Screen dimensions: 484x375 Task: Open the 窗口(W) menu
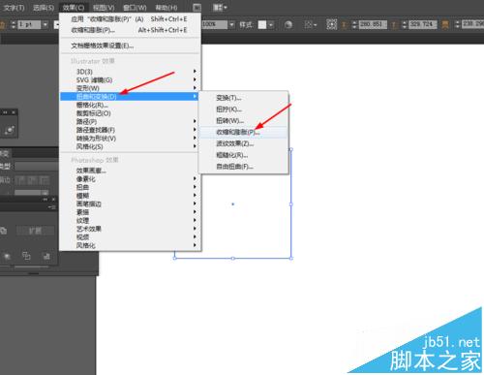coord(135,8)
